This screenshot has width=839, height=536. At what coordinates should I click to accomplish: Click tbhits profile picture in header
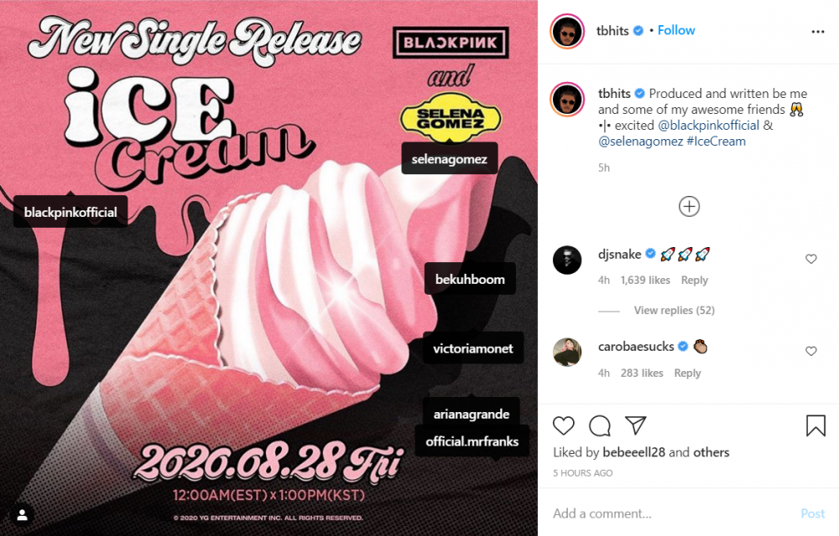click(x=567, y=32)
